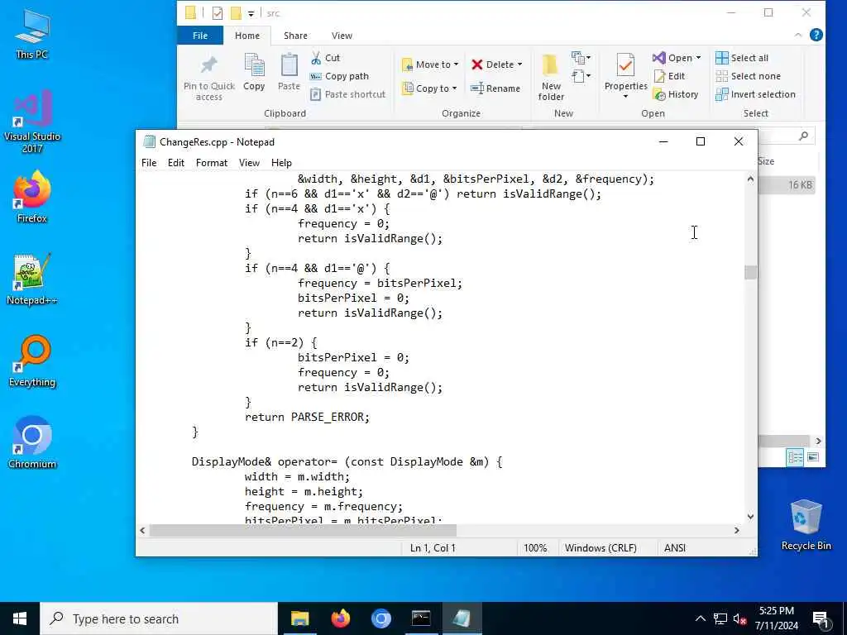847x635 pixels.
Task: Click Rename in Organize group
Action: (495, 88)
